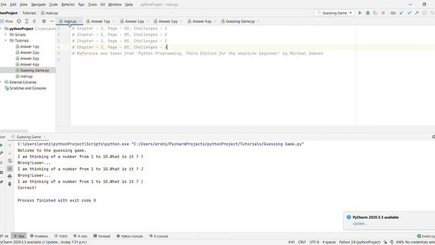Click UTF-8 encoding in status bar
This screenshot has height=245, width=435.
[x=314, y=242]
